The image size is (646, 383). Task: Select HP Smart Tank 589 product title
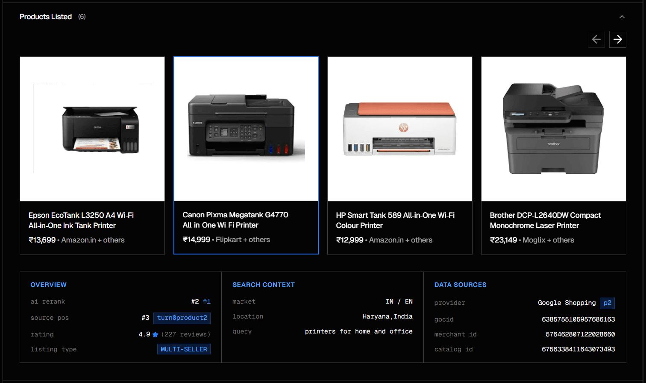pos(395,220)
